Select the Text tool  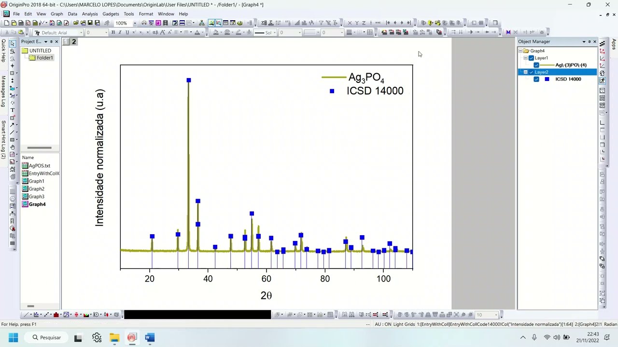click(12, 110)
